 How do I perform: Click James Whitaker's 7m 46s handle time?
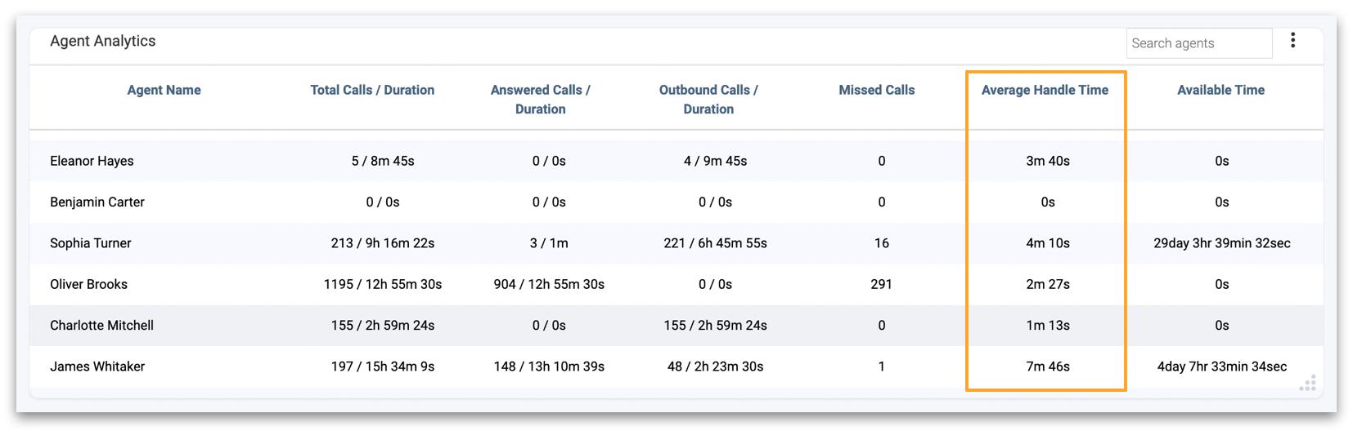(x=1048, y=367)
